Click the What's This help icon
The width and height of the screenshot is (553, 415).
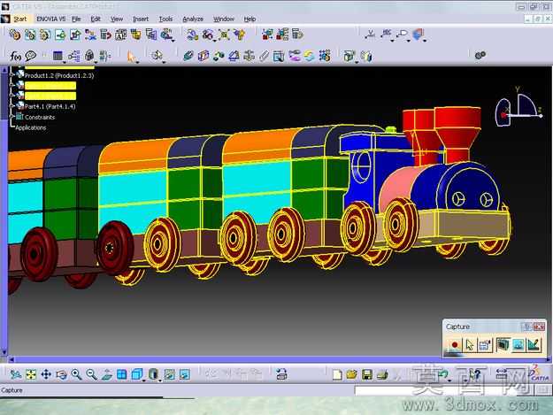(x=476, y=374)
